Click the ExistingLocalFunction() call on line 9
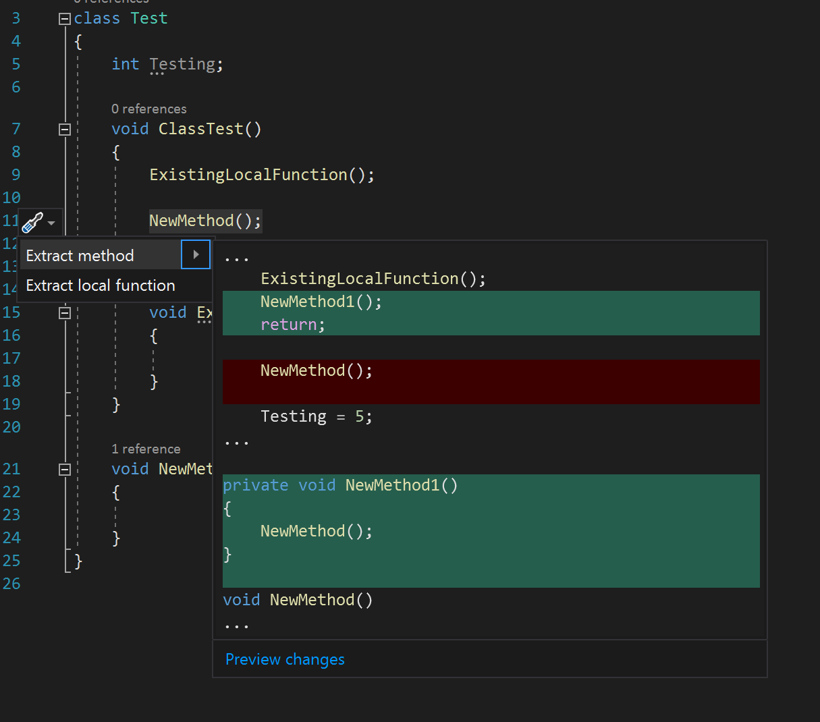Screen dimensions: 820x722 point(262,174)
